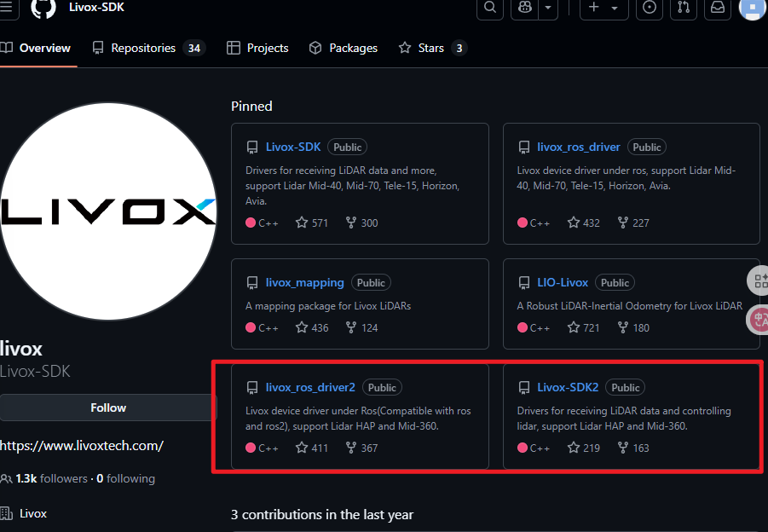Open the Livox-SDK2 repository link
Screen dimensions: 768x532
568,387
